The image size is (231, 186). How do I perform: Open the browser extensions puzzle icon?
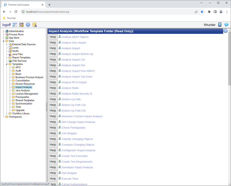point(209,12)
